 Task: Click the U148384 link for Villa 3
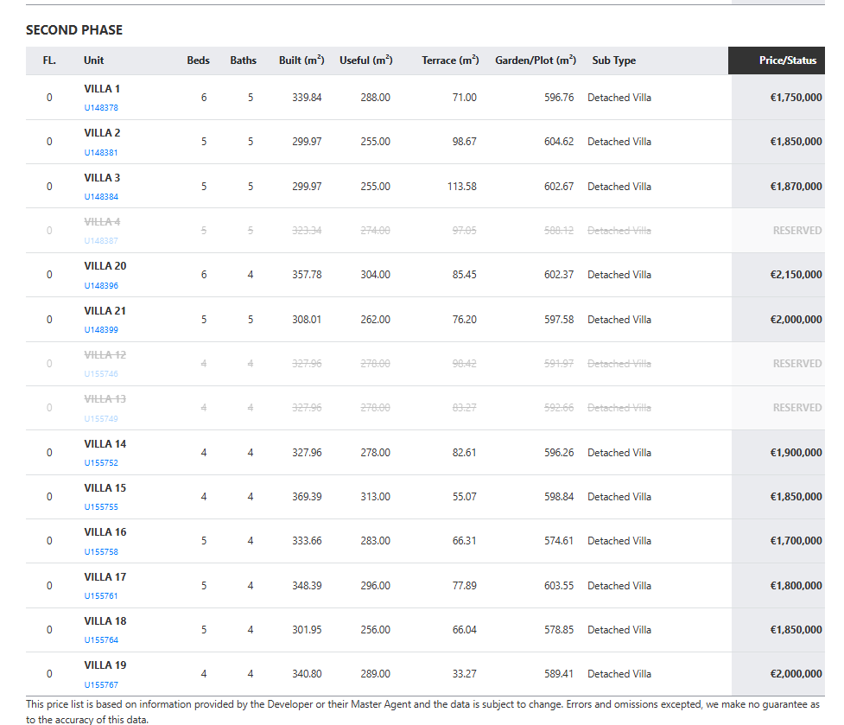(101, 197)
